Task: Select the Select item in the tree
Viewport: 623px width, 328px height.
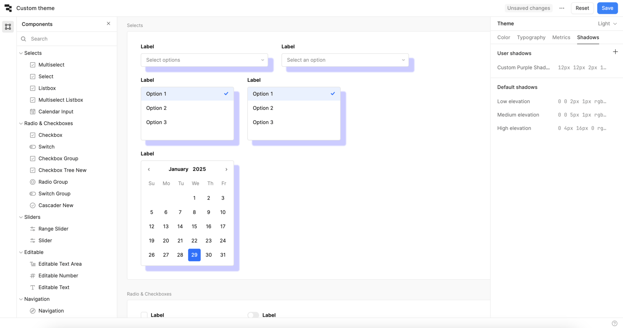Action: click(46, 76)
